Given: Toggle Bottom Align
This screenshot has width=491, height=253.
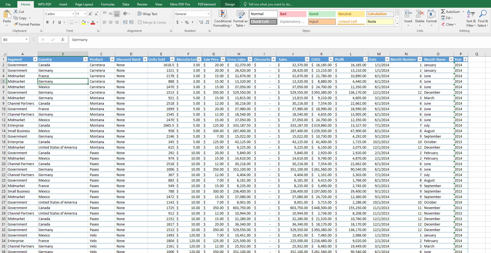Looking at the screenshot, I should click(x=117, y=13).
